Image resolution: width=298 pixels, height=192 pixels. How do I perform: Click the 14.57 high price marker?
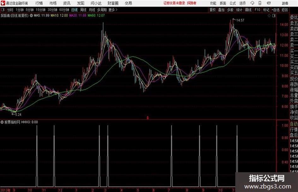click(x=240, y=20)
